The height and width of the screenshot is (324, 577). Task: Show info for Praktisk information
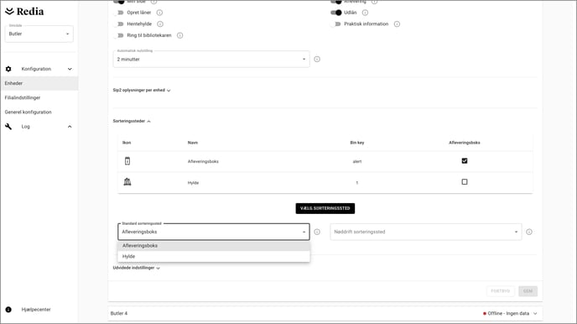click(x=397, y=24)
